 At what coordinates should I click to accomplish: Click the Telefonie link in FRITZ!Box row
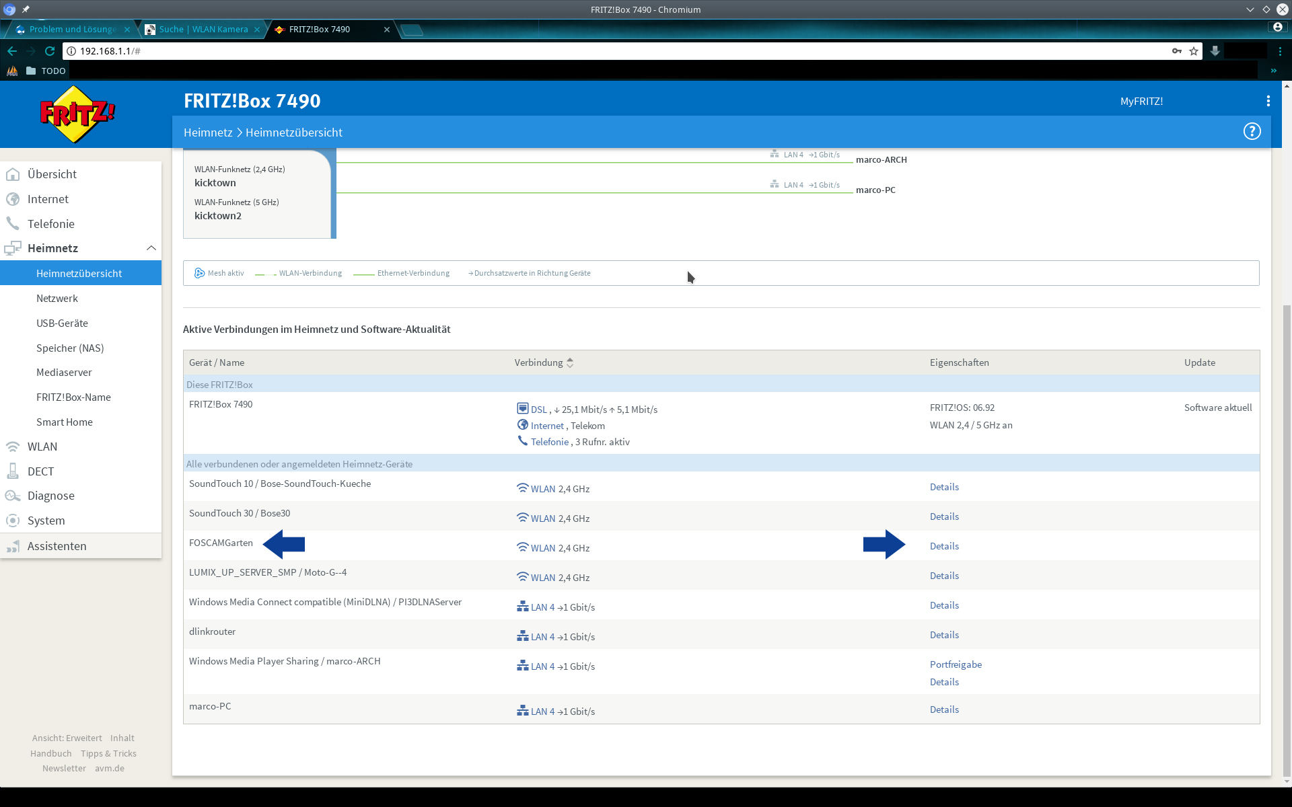[550, 442]
